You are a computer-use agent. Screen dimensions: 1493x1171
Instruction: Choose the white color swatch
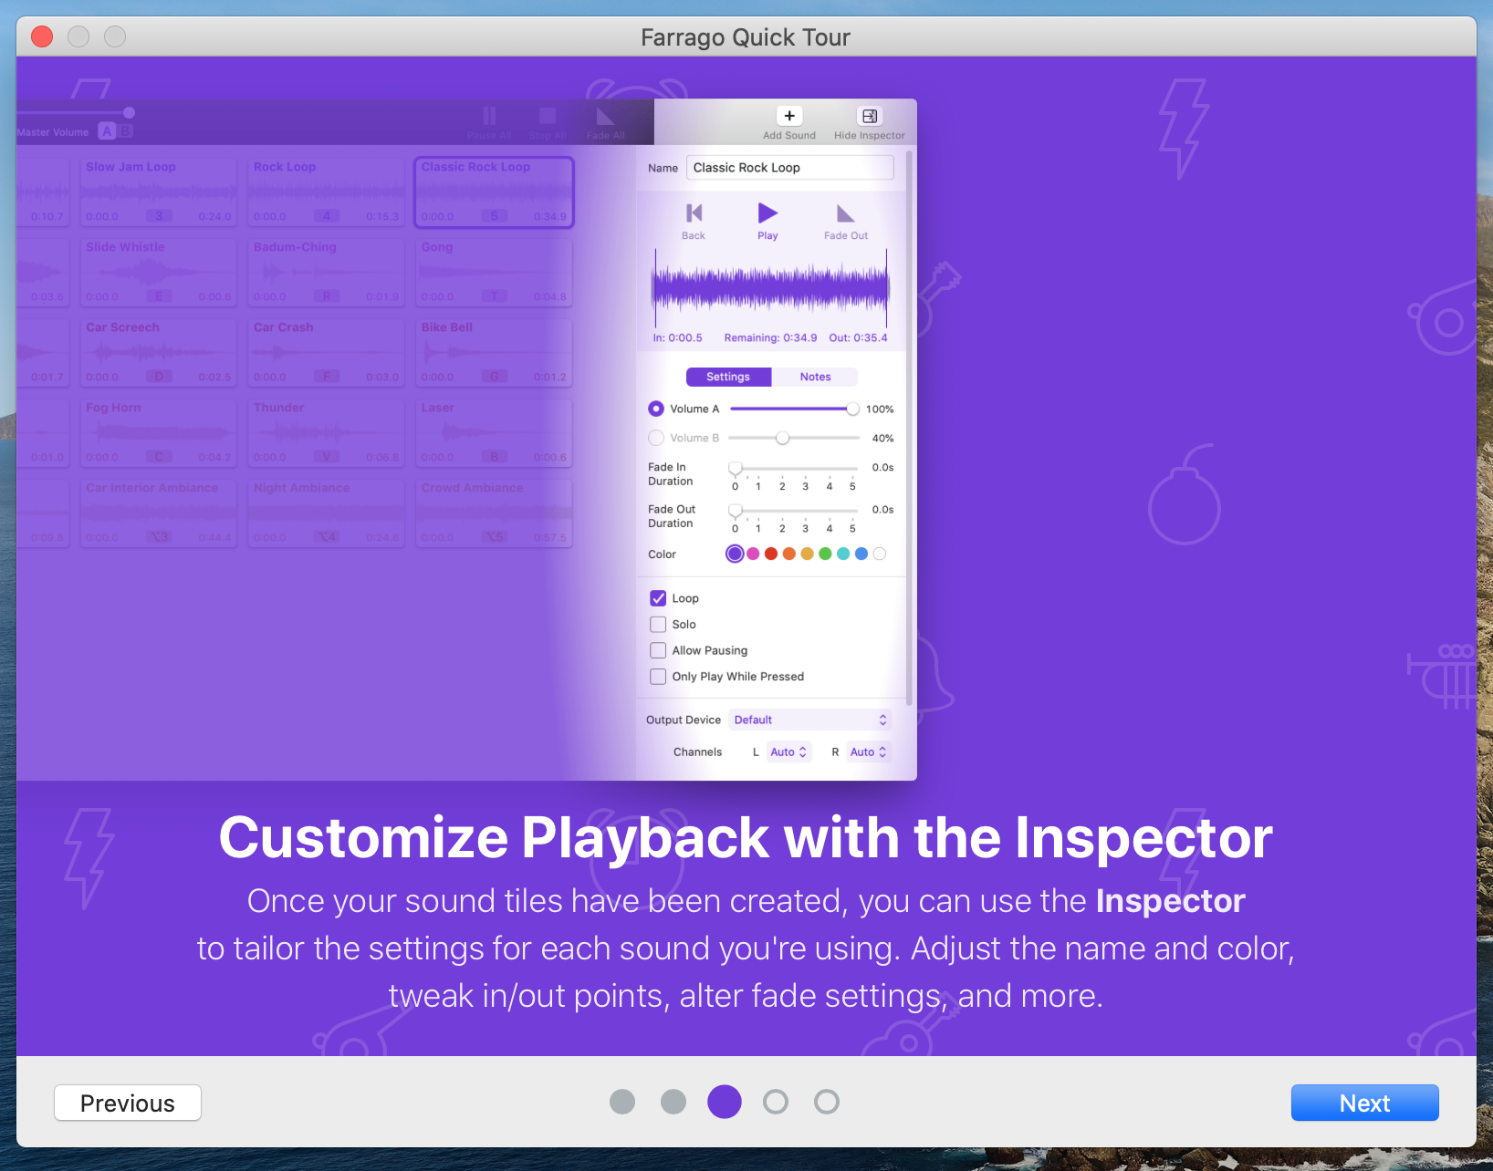(x=880, y=554)
